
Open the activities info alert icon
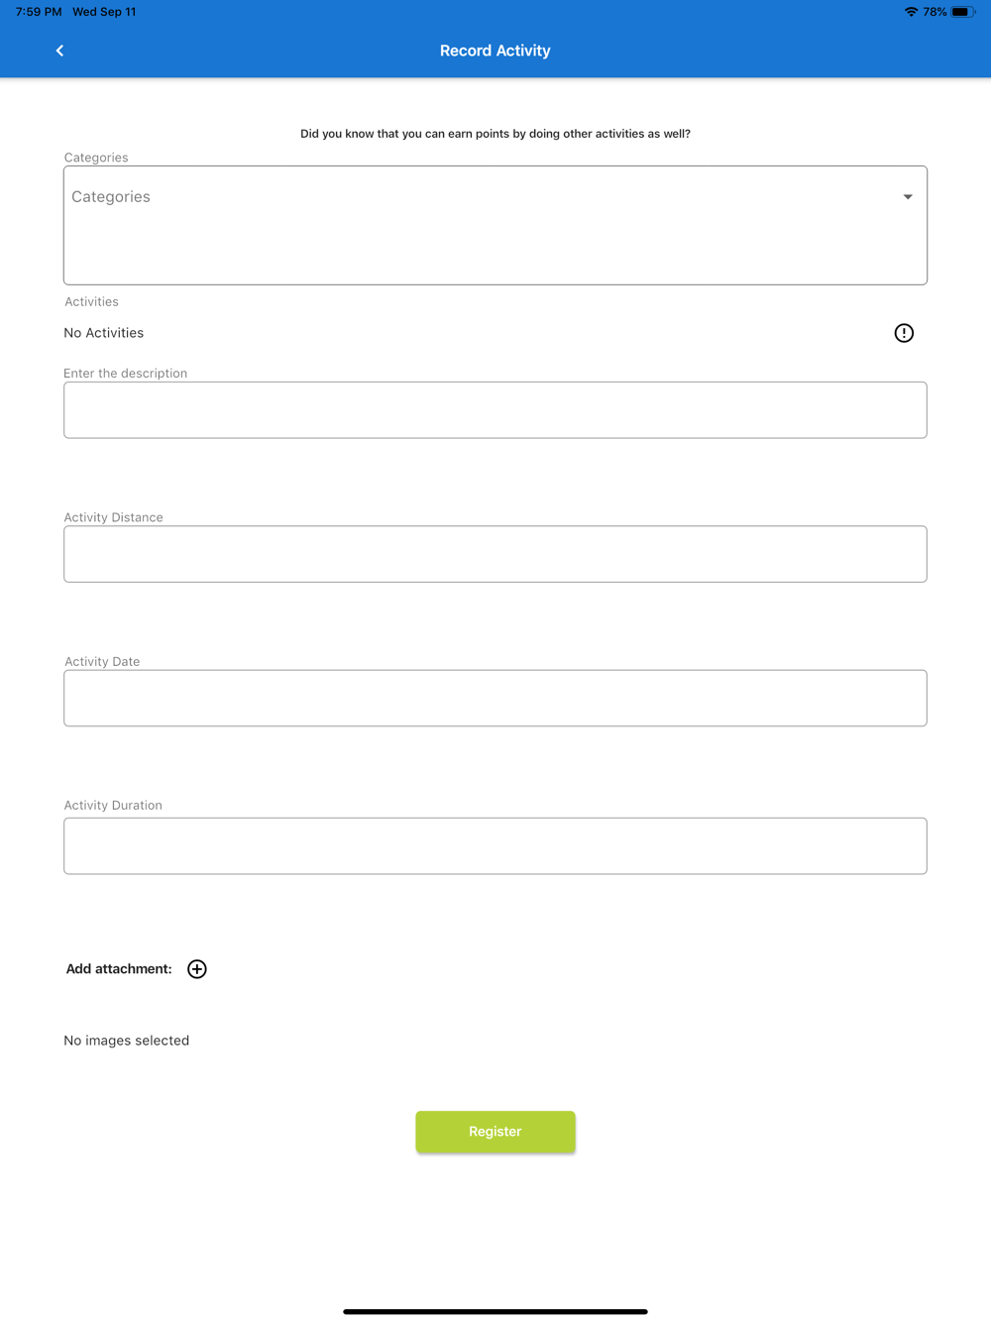[904, 333]
